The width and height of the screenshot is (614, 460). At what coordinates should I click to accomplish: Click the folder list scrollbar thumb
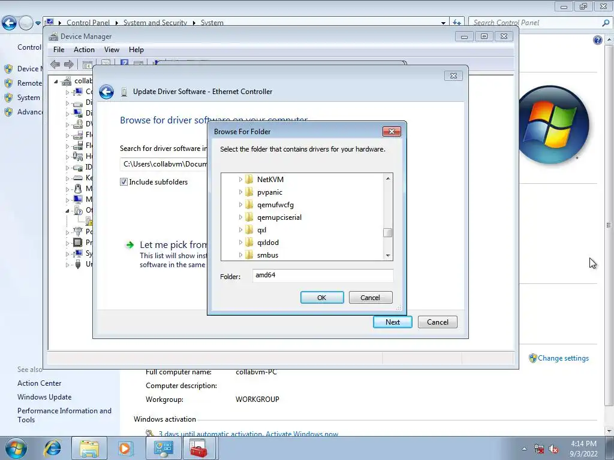[388, 232]
